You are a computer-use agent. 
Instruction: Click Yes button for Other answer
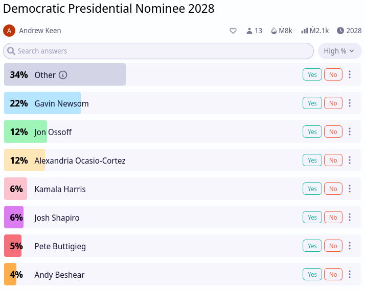coord(312,74)
